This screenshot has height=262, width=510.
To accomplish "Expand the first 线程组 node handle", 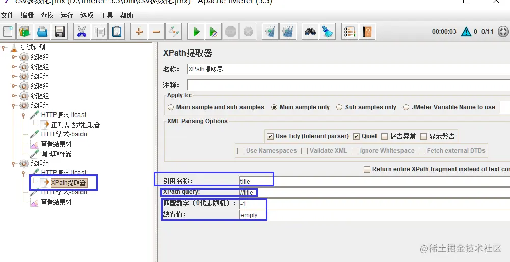I will tap(14, 57).
